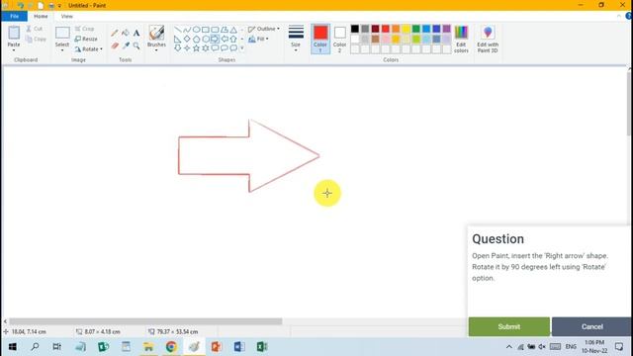633x356 pixels.
Task: Choose the Pentagon shape
Action: click(x=196, y=40)
